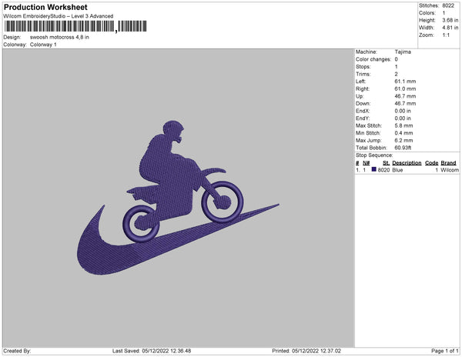Click the Wilcom EmbroideryStudio – Level 3 Advanced line
Screen dimensions: 462x357
pos(59,16)
